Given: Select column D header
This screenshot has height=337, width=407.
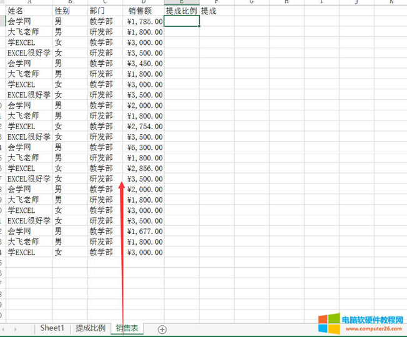Looking at the screenshot, I should point(144,2).
